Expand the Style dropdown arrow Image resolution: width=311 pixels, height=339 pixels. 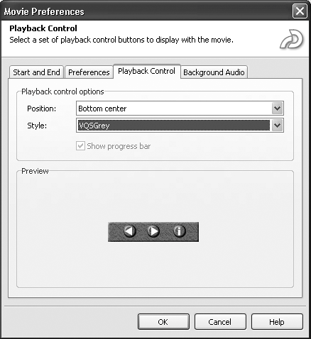[277, 126]
